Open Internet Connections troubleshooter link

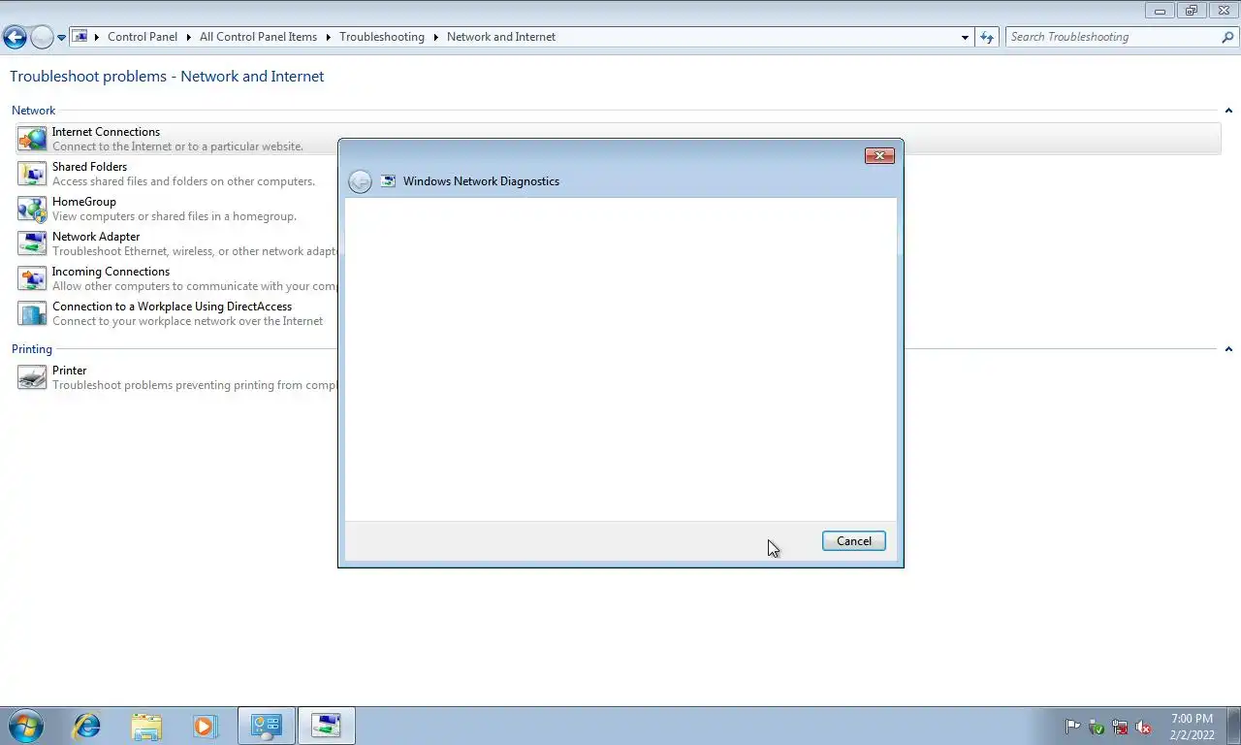tap(106, 132)
